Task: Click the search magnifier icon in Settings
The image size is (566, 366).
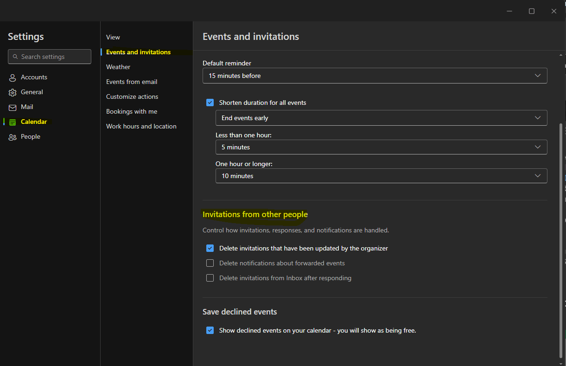Action: 16,57
